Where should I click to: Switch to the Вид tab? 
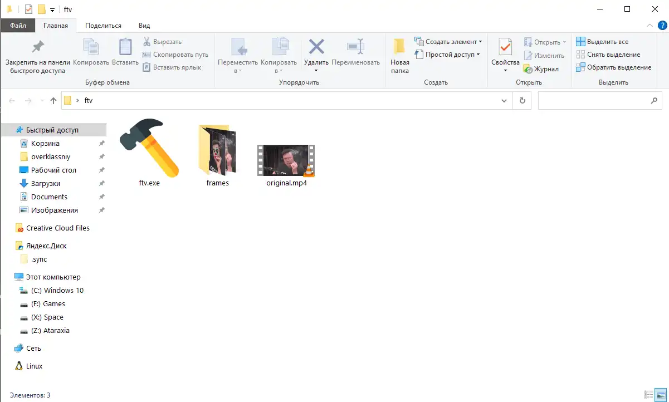pyautogui.click(x=144, y=26)
